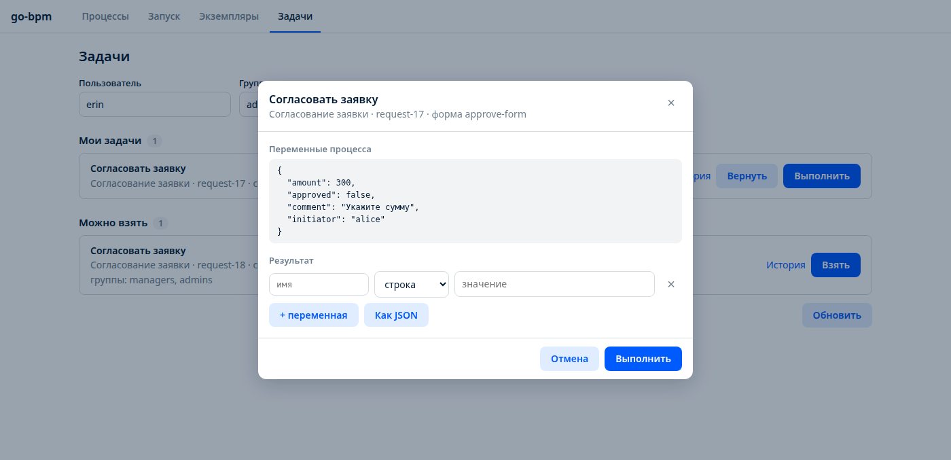Click the Можно взять section heading
The image size is (951, 460).
pyautogui.click(x=113, y=223)
